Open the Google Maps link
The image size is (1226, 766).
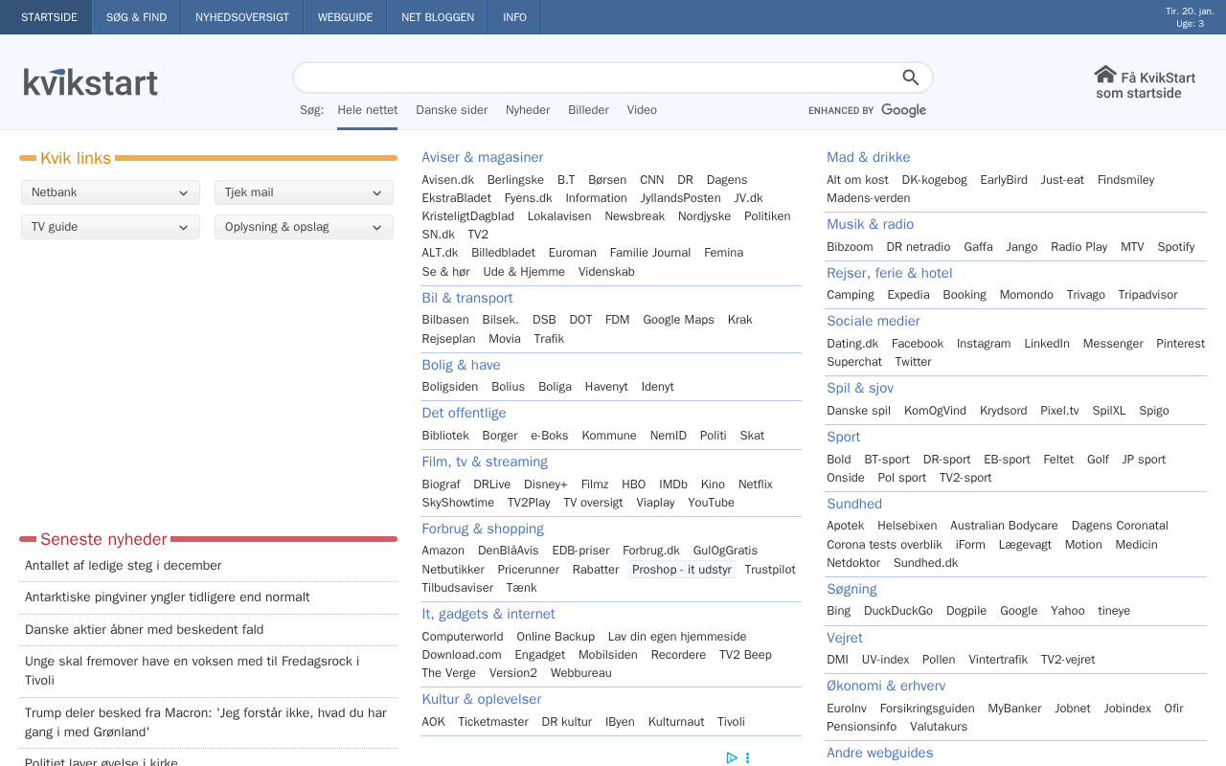pos(678,320)
